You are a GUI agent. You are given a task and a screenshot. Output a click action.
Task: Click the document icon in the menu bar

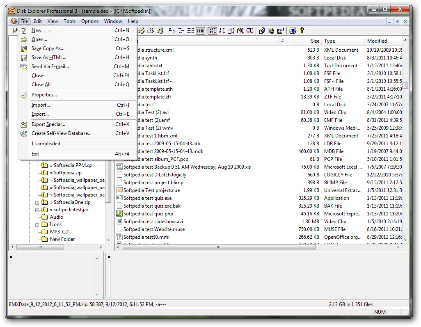coord(14,21)
